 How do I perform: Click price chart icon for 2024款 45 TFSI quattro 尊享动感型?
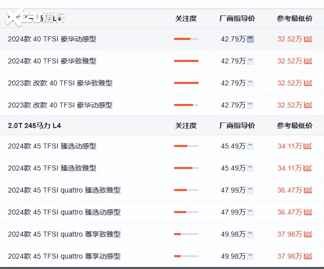[308, 256]
